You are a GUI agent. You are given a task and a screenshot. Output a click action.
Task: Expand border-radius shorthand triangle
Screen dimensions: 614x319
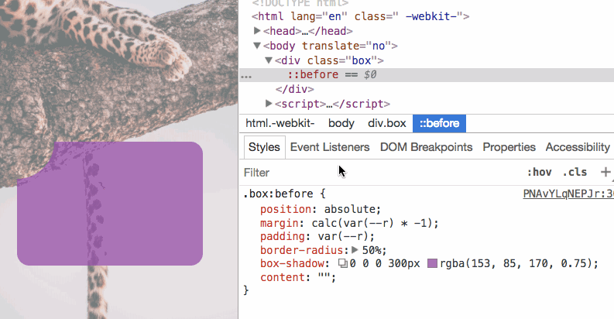[355, 250]
